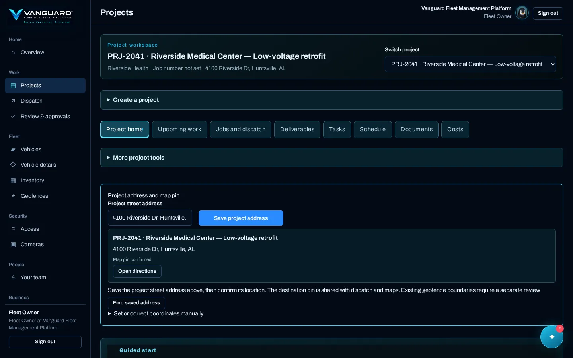Expand Set or correct coordinates manually
The width and height of the screenshot is (573, 358).
pyautogui.click(x=156, y=313)
